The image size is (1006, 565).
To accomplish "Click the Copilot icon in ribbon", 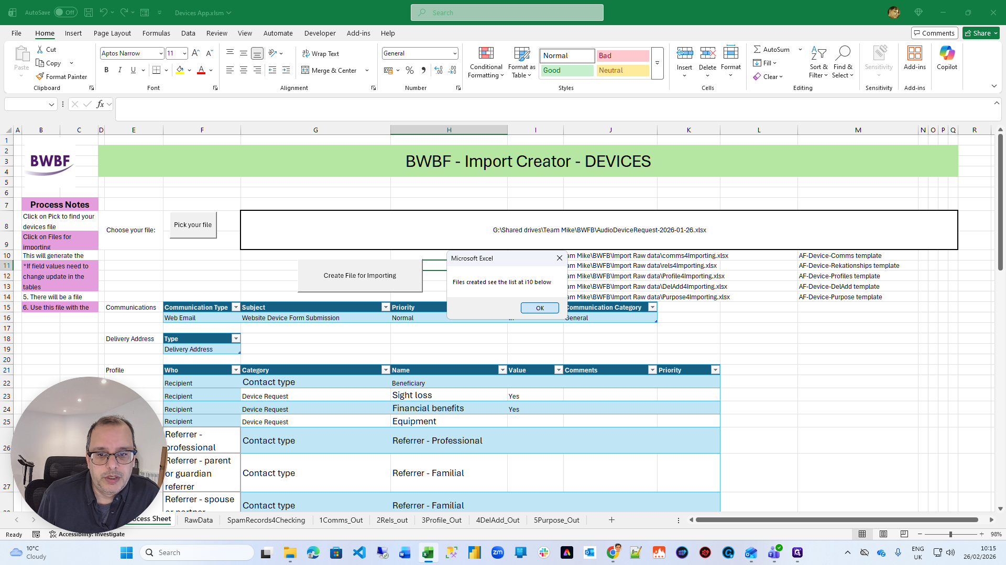I will tap(947, 53).
